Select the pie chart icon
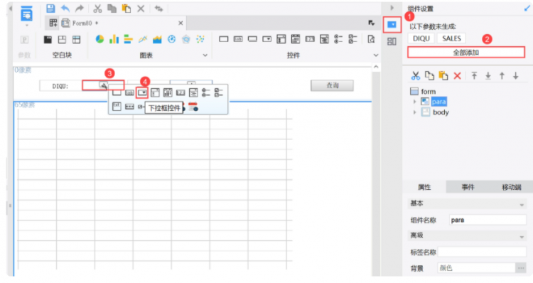The width and height of the screenshot is (533, 283). coord(99,39)
